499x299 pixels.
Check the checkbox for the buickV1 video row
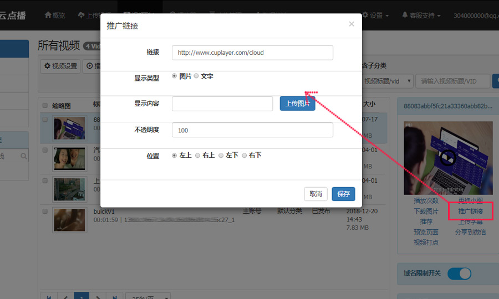tap(45, 212)
